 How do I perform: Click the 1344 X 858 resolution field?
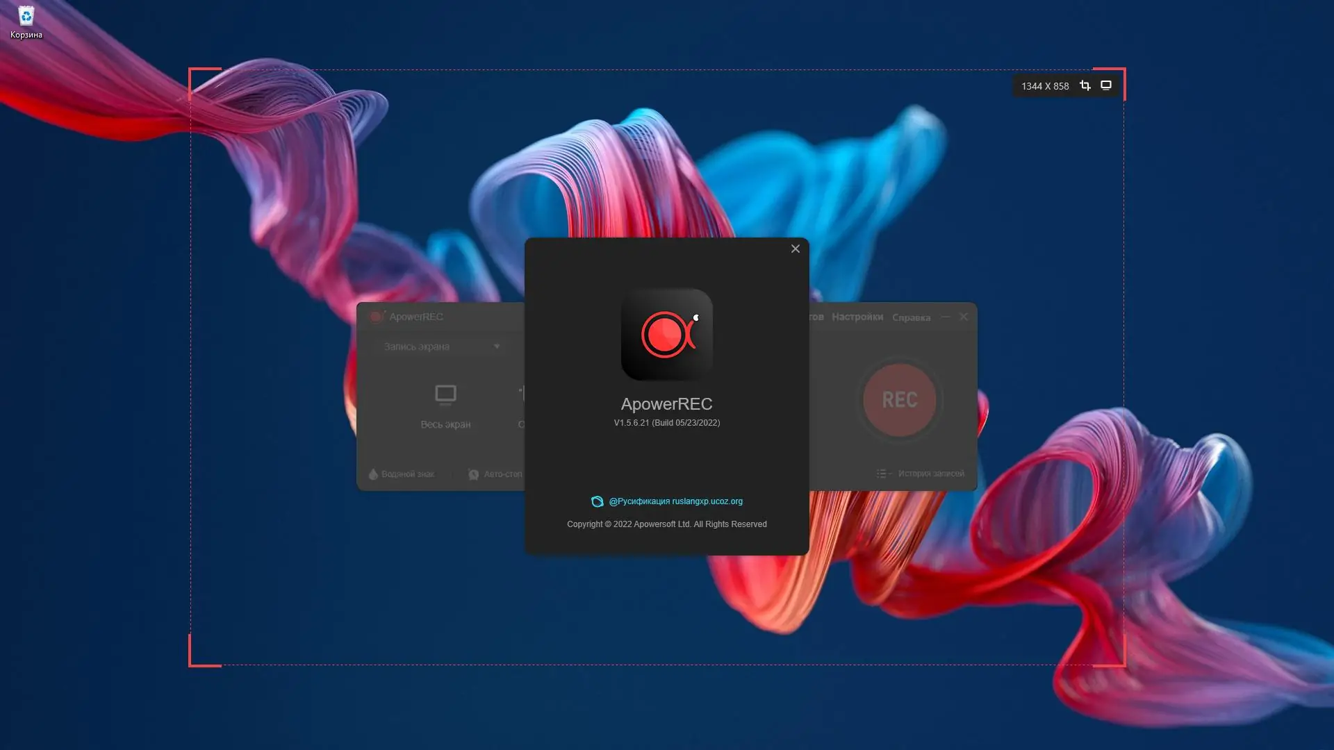pos(1044,86)
